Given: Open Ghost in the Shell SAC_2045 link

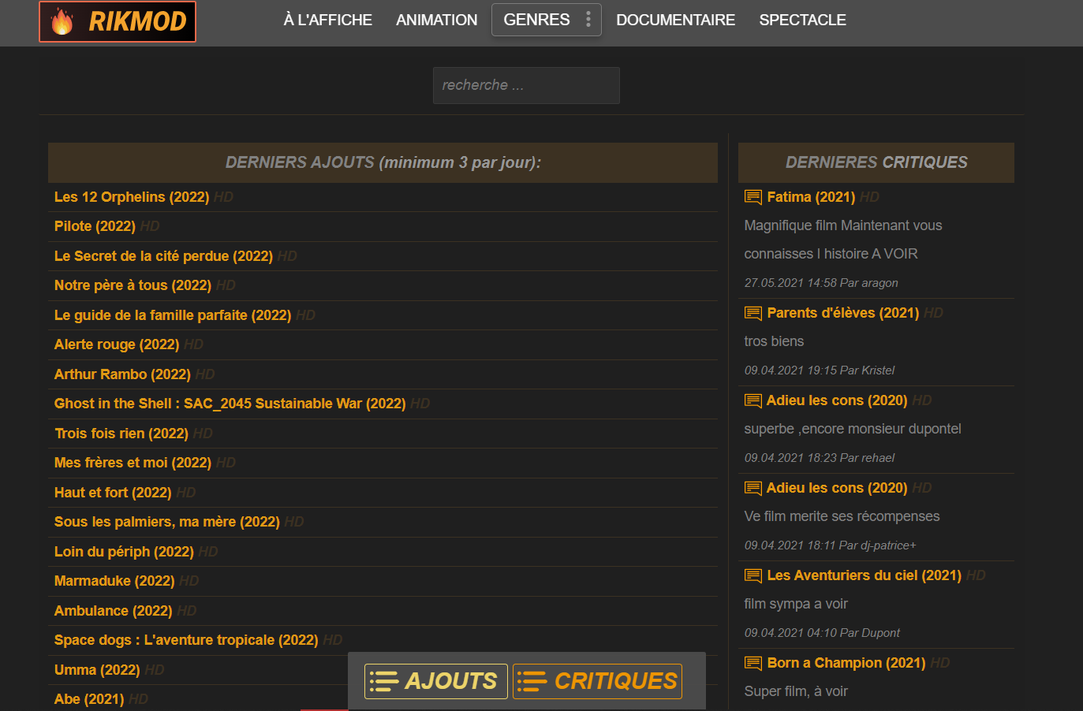Looking at the screenshot, I should click(230, 404).
